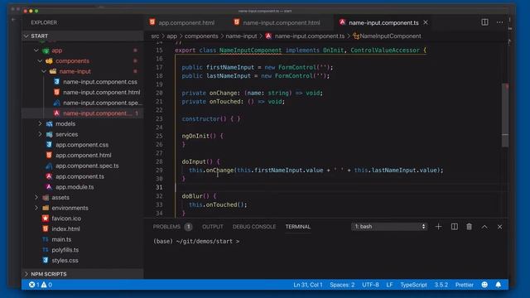This screenshot has width=530, height=298.
Task: Click the ControlValueAccessor identifier on line 15
Action: [x=385, y=50]
